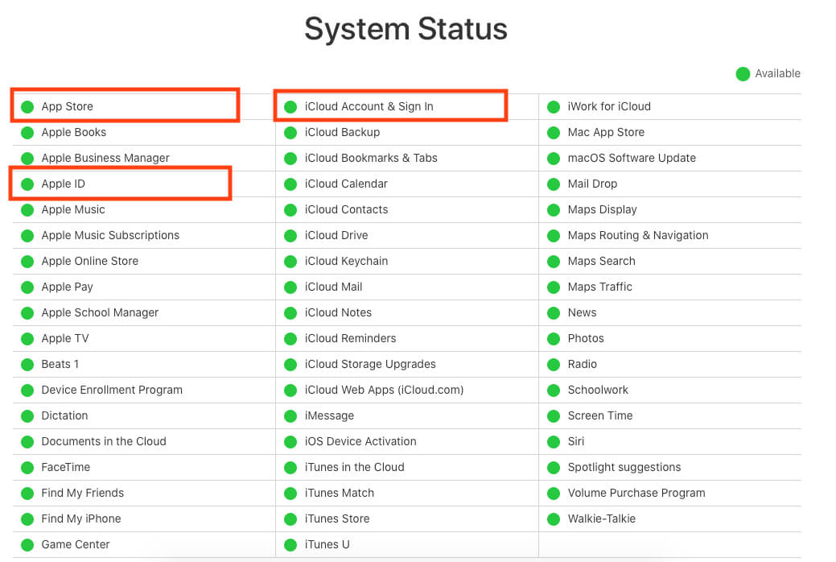
Task: Click iCloud Bookmarks & Tabs label
Action: [371, 158]
